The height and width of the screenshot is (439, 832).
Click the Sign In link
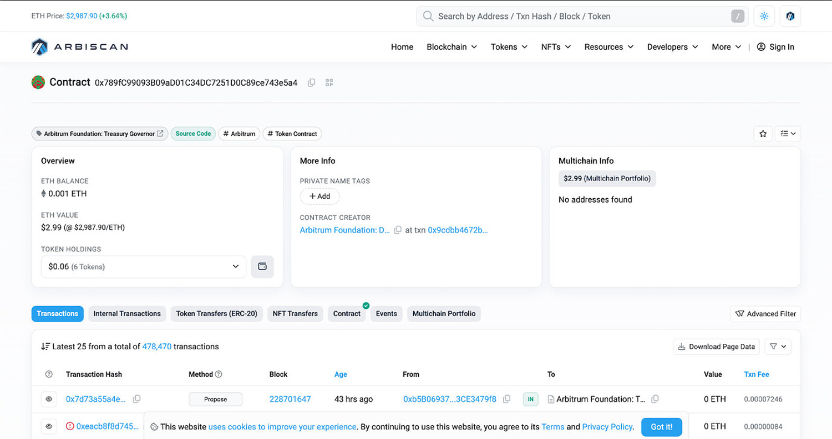(x=775, y=47)
